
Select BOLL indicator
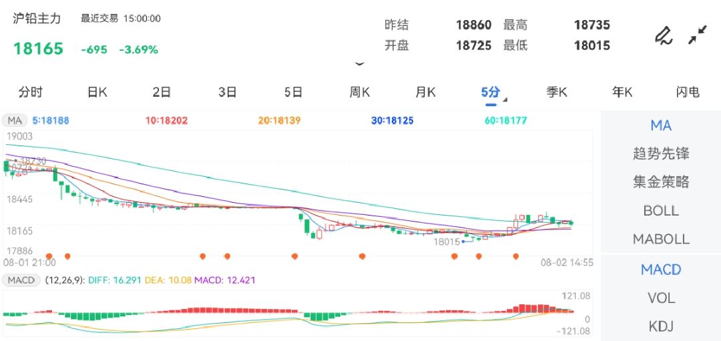tap(661, 211)
